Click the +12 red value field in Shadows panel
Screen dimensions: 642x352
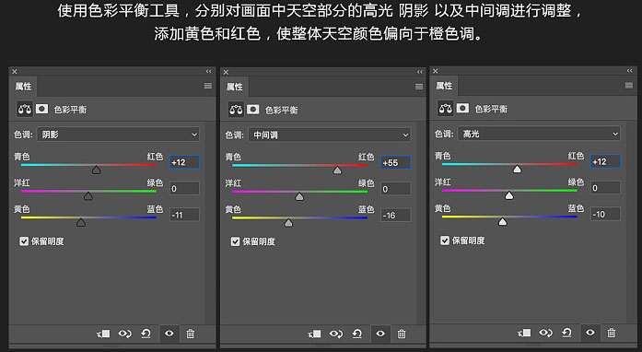pyautogui.click(x=184, y=162)
